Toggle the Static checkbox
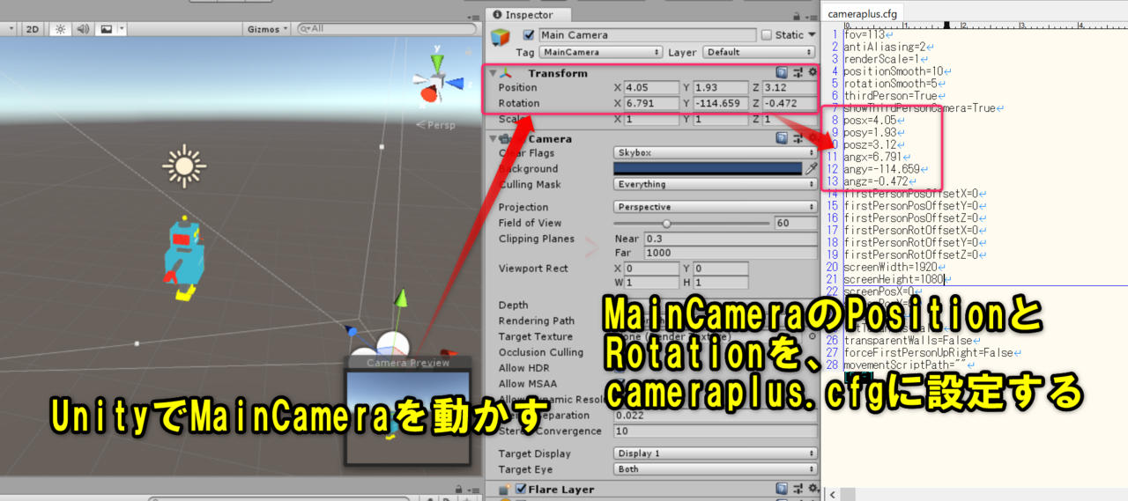The image size is (1128, 501). pos(767,35)
